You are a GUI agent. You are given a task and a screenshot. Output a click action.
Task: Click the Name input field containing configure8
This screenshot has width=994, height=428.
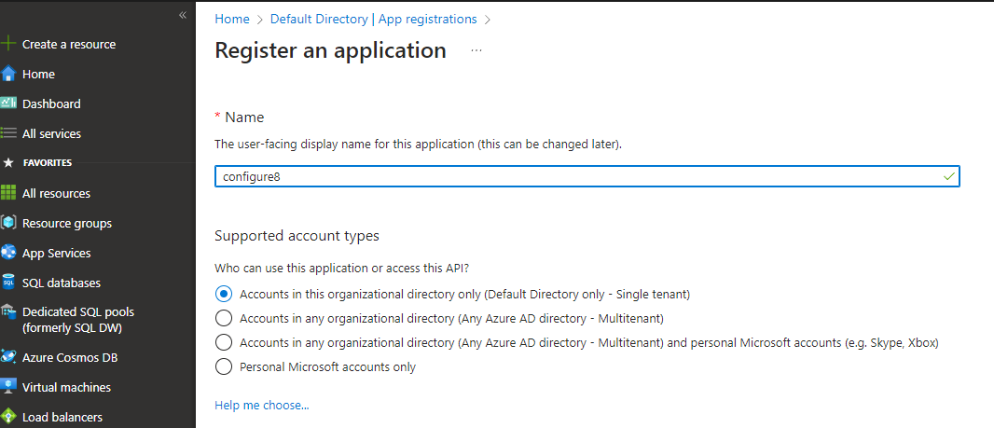point(587,177)
